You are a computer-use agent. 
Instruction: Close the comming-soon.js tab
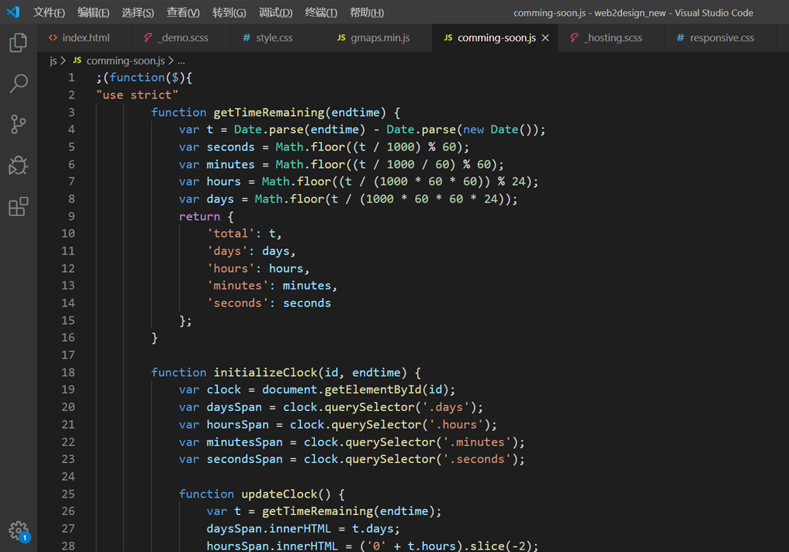click(545, 38)
